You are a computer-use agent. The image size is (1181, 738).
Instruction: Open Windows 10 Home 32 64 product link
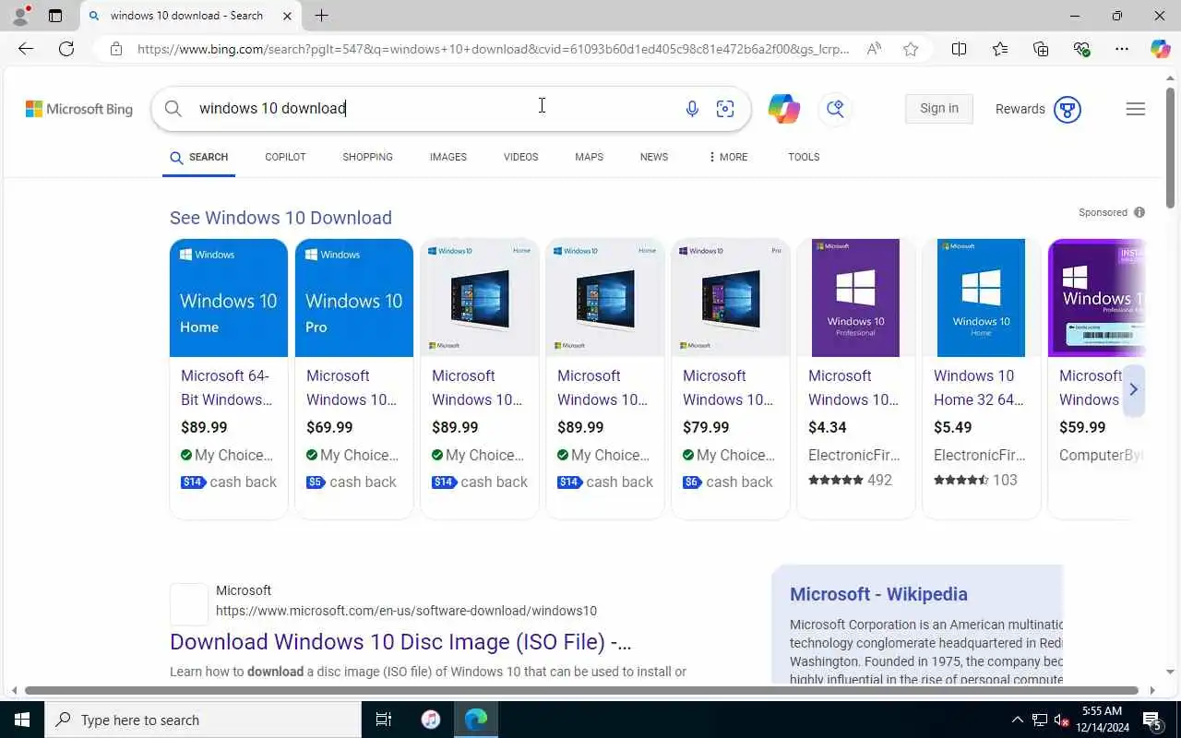click(979, 387)
